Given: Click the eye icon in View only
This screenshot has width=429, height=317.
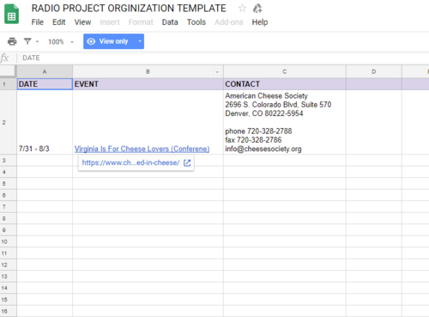Looking at the screenshot, I should click(91, 41).
